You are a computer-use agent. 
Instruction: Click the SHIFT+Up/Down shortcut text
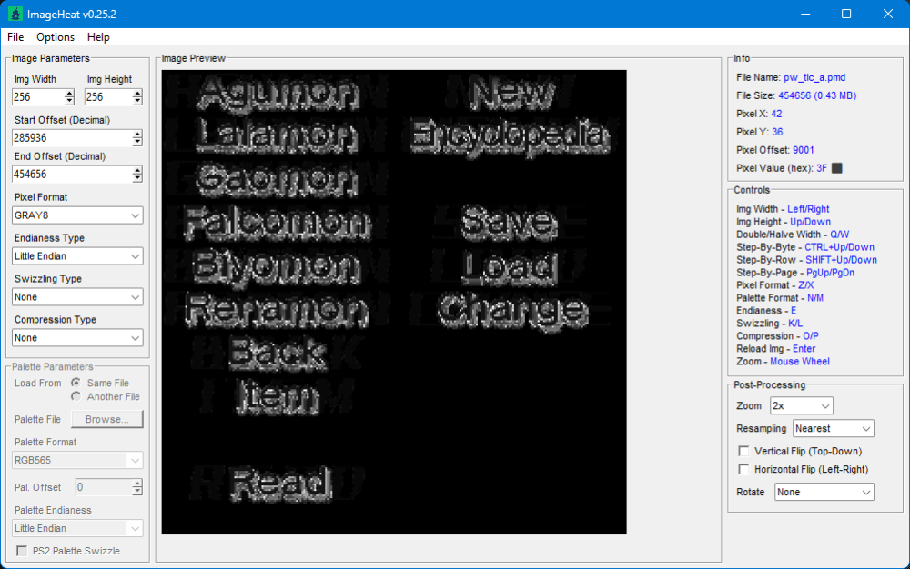(841, 260)
